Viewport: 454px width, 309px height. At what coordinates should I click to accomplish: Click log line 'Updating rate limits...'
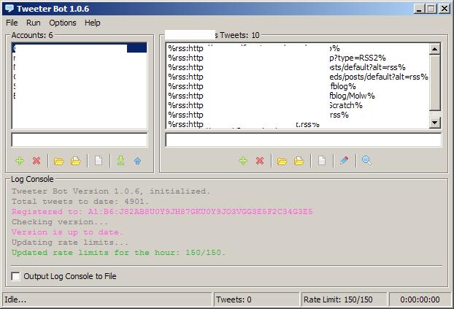pyautogui.click(x=70, y=243)
